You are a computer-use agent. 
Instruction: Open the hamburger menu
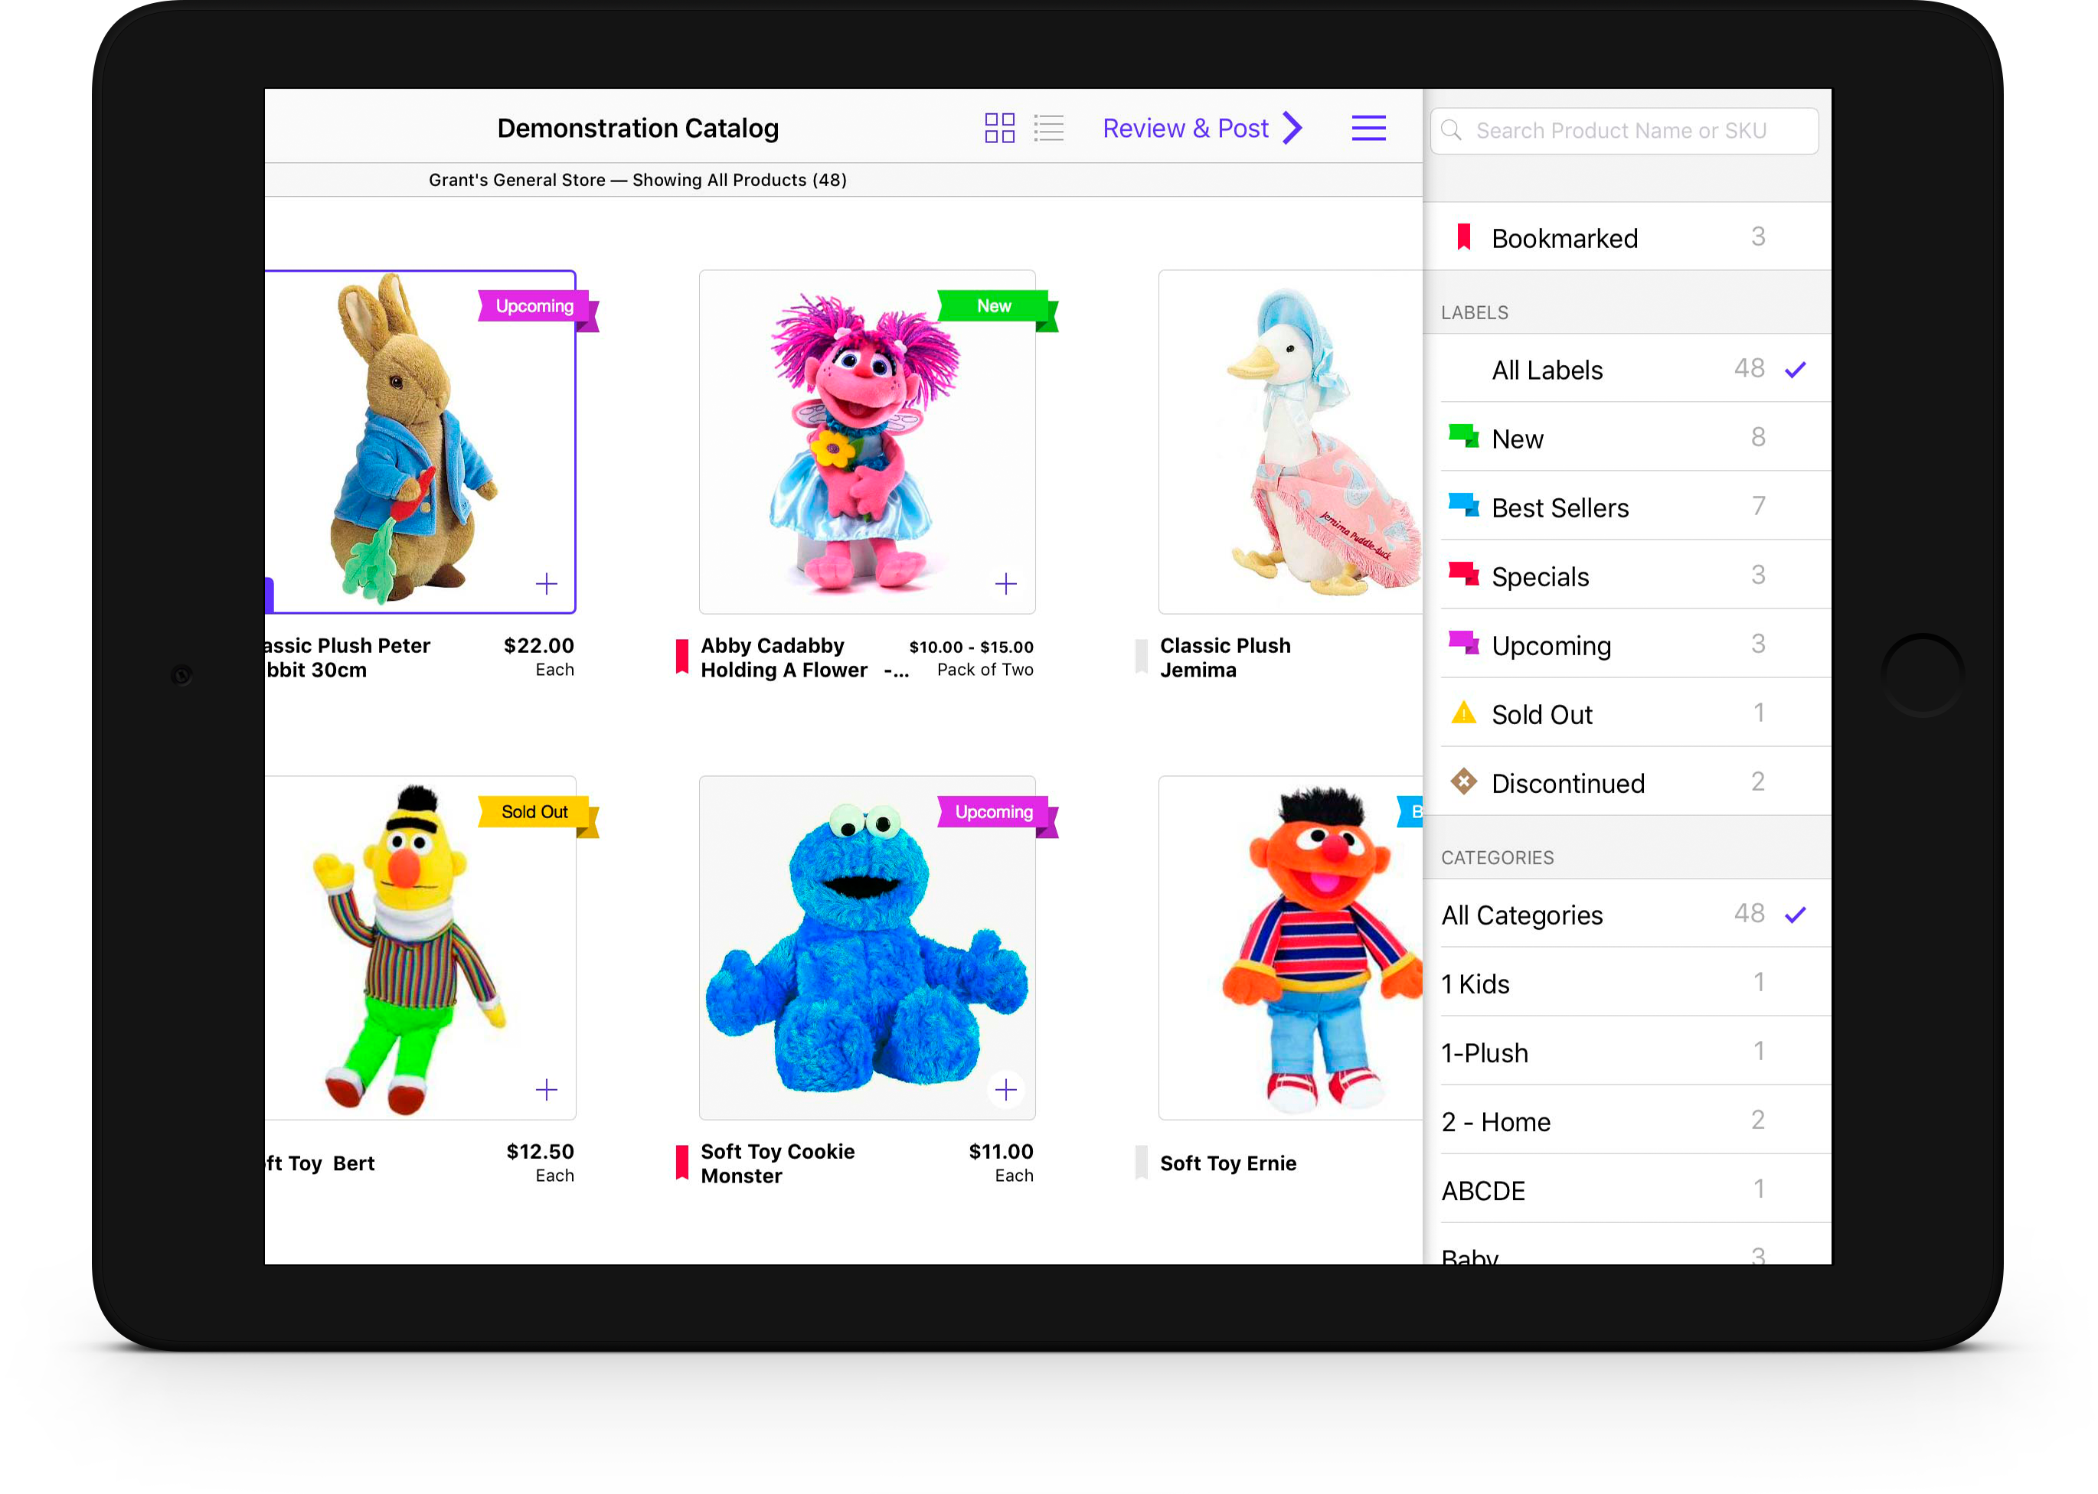(1368, 128)
